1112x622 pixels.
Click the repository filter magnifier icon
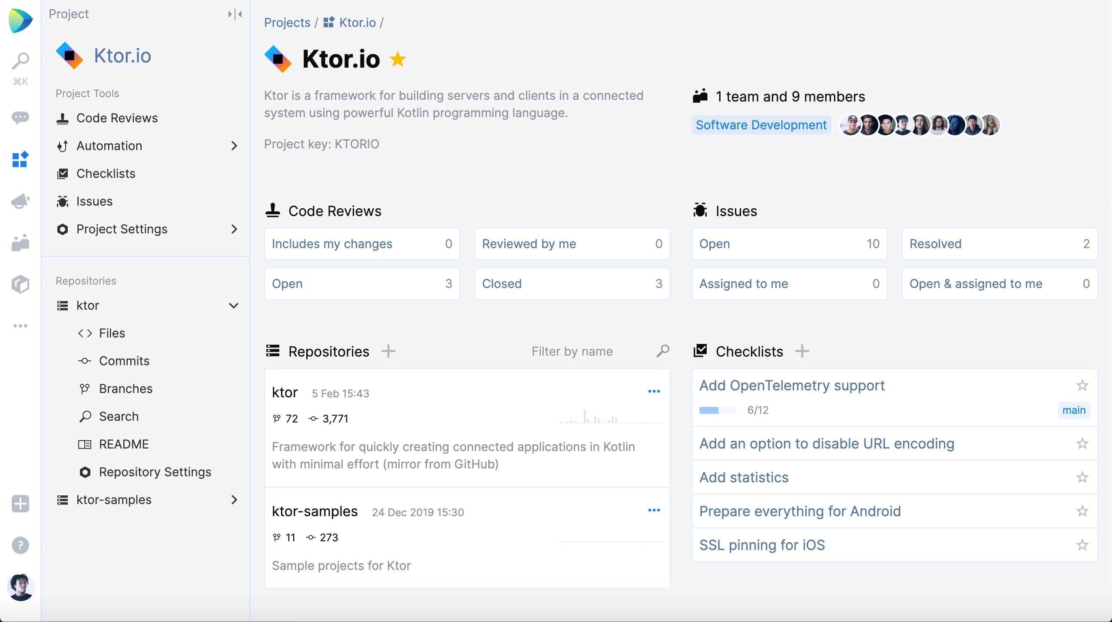(x=662, y=351)
